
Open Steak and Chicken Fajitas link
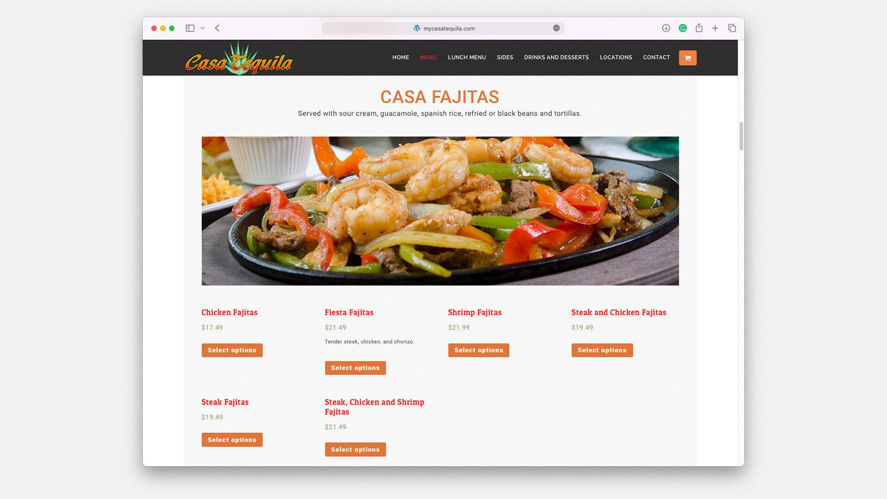(x=619, y=312)
